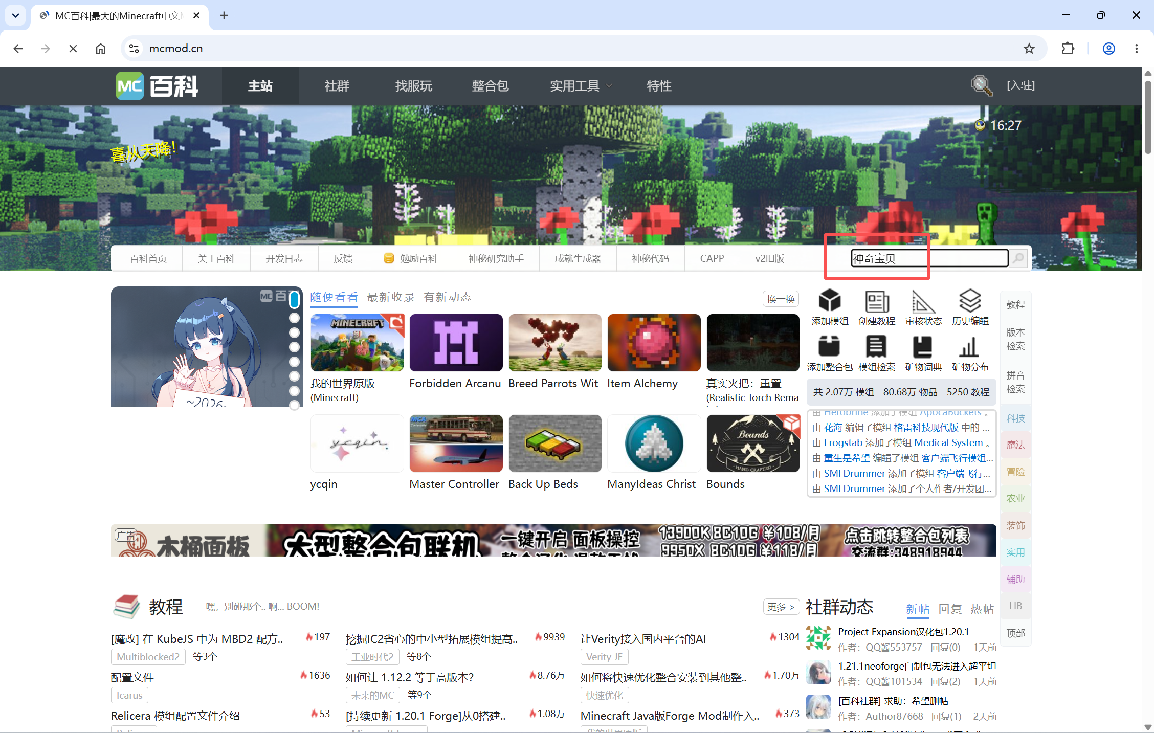
Task: Open the 社群 navigation item
Action: point(337,86)
